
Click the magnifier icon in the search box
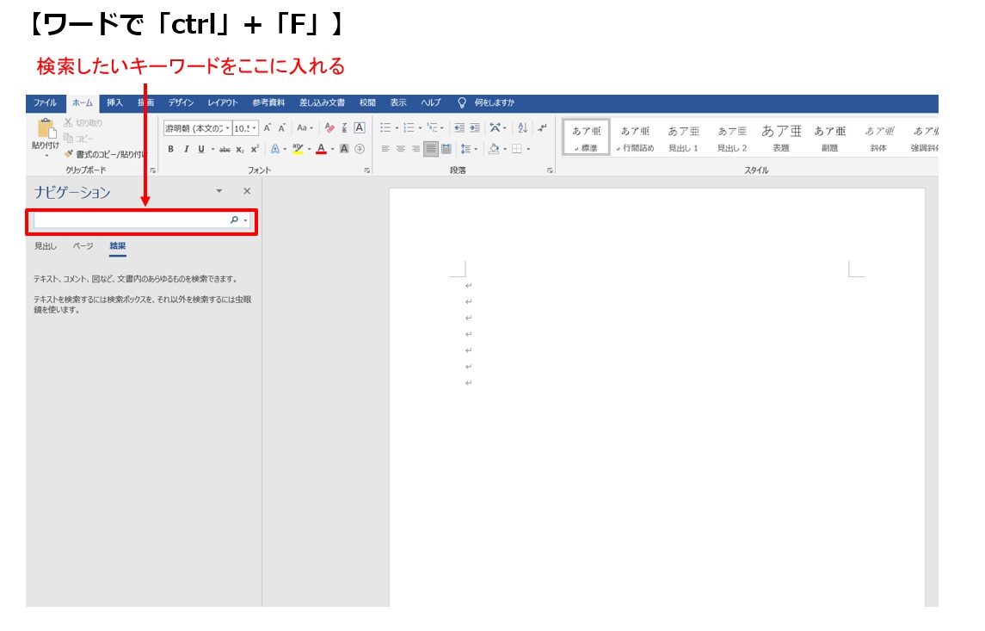point(234,220)
